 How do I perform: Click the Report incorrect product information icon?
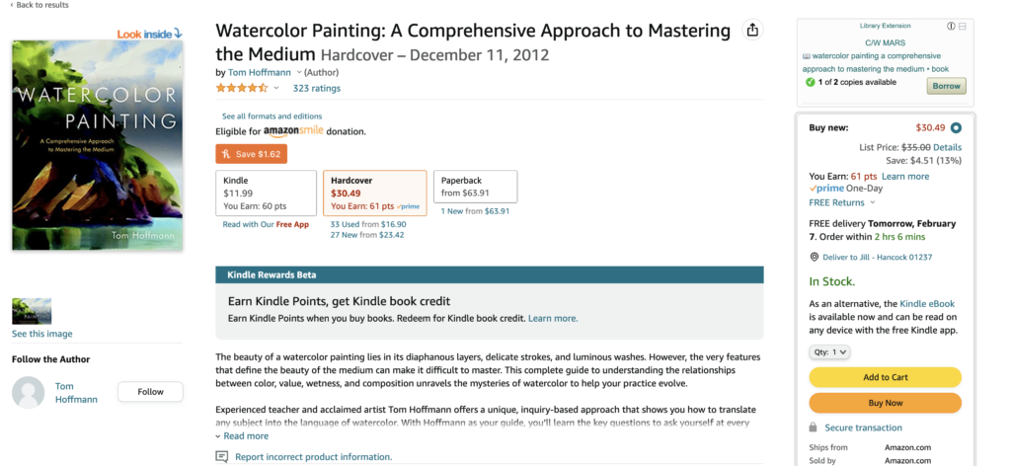pos(222,456)
